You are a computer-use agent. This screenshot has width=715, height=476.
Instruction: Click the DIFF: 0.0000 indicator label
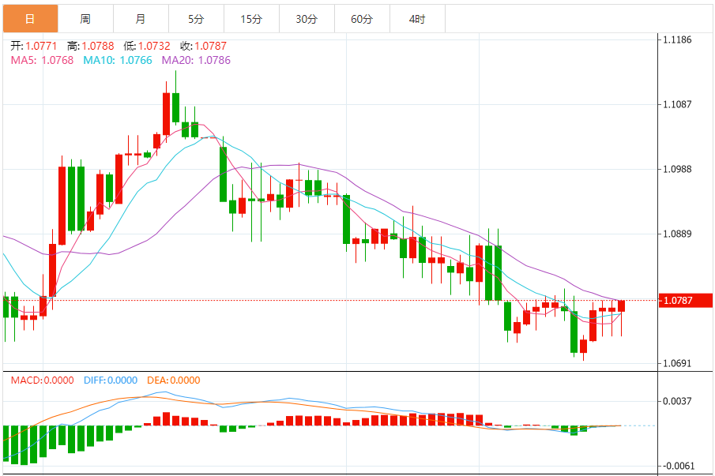click(111, 380)
